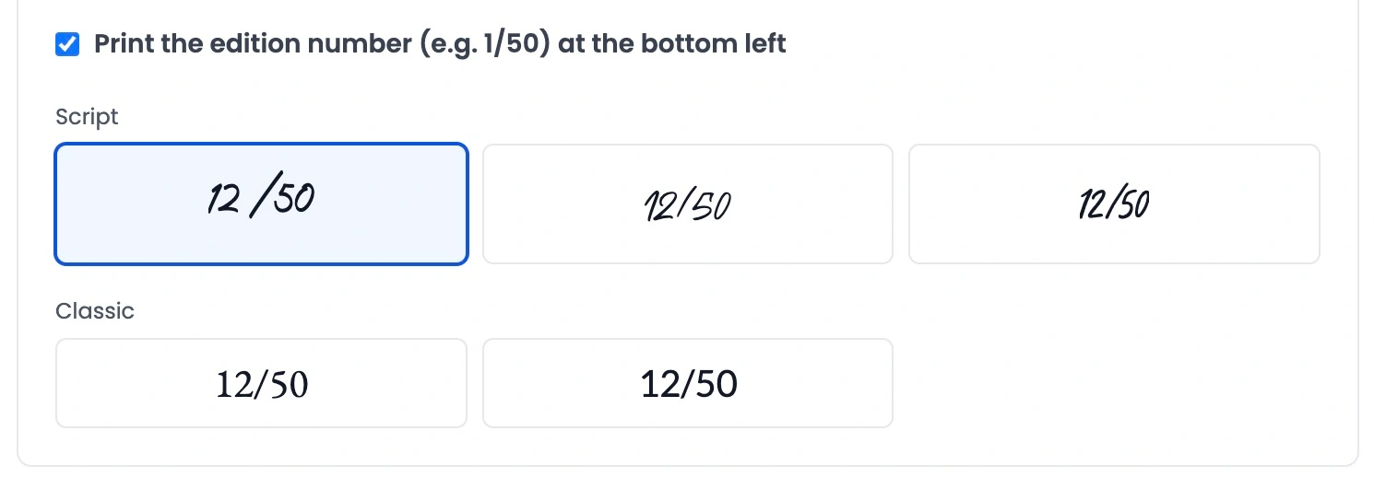Select the first card in the Classic row
This screenshot has width=1374, height=477.
pos(262,383)
